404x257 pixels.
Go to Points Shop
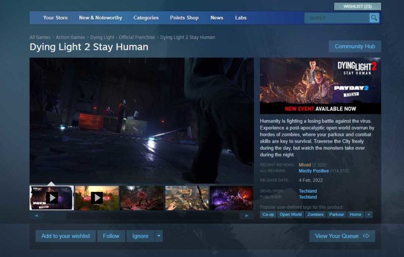coord(184,18)
